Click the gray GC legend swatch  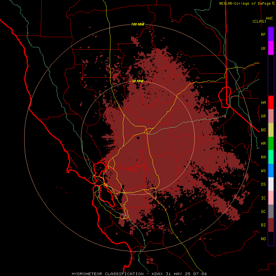(271, 211)
